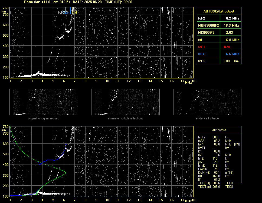262x203 pixels.
Task: Click the Es layer trace in top ionogram
Action: [44, 75]
